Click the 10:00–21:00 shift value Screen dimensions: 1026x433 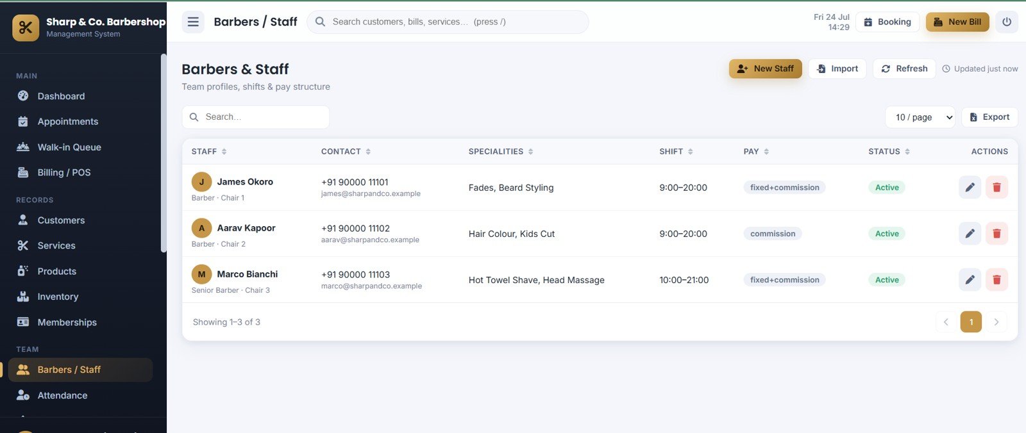coord(684,280)
